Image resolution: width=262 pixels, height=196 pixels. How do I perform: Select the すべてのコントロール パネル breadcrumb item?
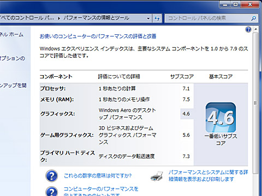click(27, 18)
